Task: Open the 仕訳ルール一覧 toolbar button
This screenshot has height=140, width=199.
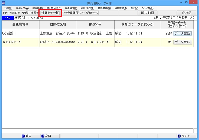Action: [50, 13]
